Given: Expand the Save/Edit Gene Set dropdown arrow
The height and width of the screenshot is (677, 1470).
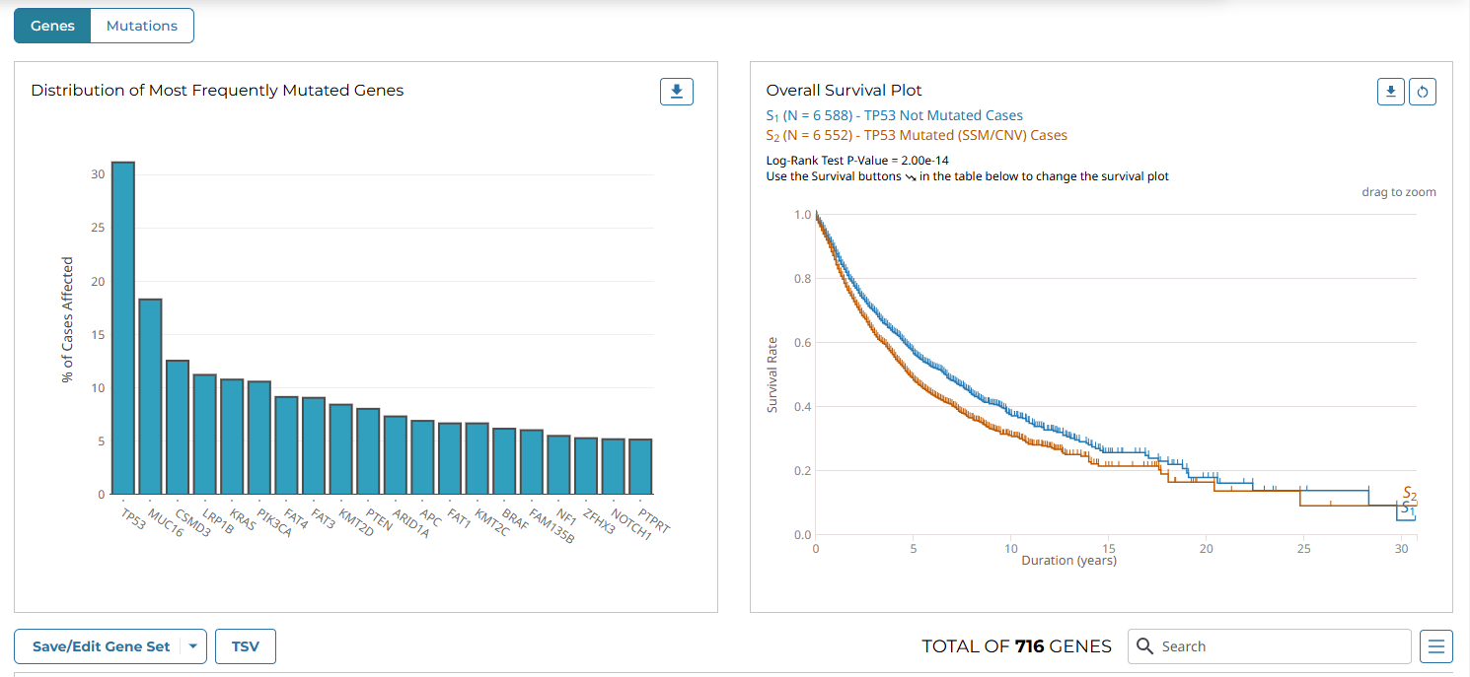Looking at the screenshot, I should click(193, 646).
